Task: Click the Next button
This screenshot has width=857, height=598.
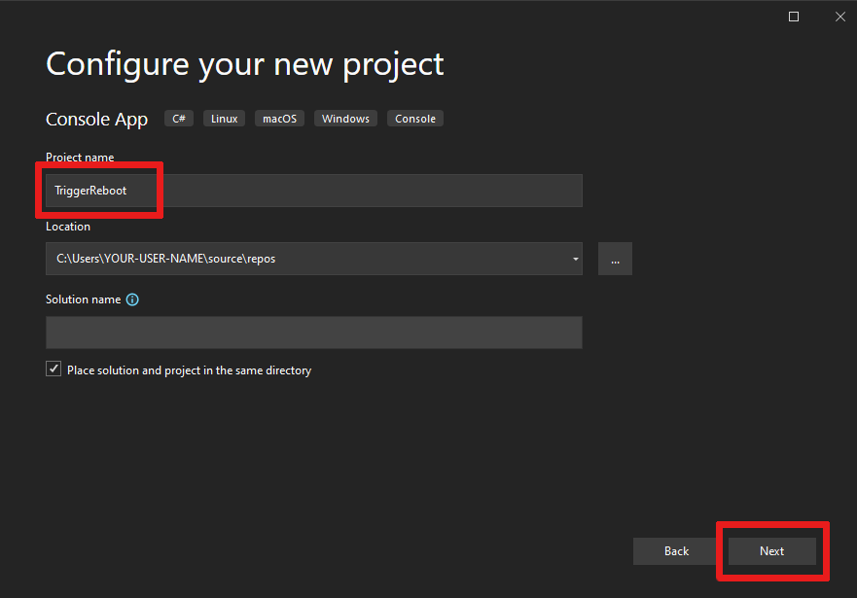Action: pyautogui.click(x=773, y=550)
